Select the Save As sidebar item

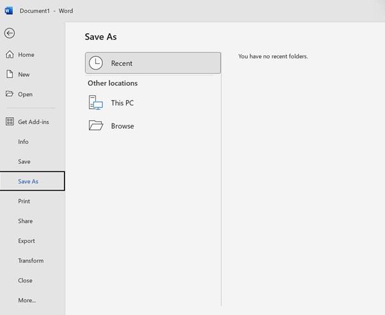pyautogui.click(x=28, y=181)
